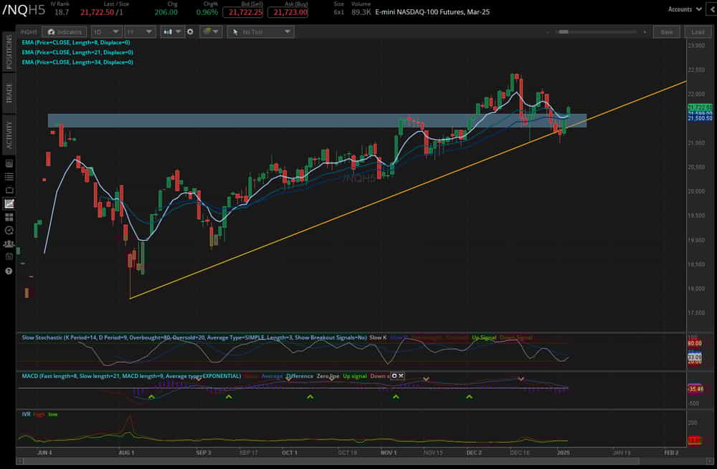The height and width of the screenshot is (469, 717).
Task: Toggle the EMA Length=21 study label
Action: pyautogui.click(x=77, y=52)
